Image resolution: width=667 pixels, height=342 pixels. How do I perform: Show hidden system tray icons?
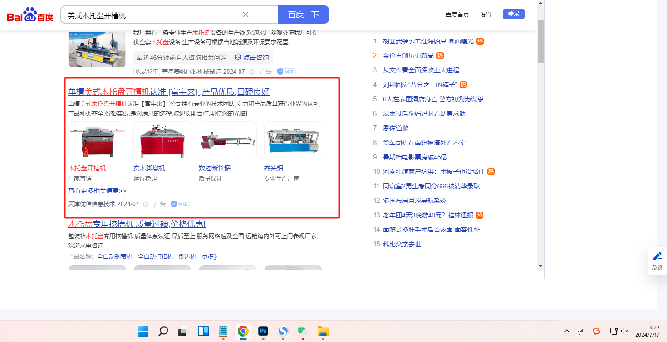click(567, 331)
